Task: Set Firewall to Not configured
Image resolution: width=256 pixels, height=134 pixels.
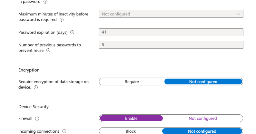Action: tap(202, 118)
